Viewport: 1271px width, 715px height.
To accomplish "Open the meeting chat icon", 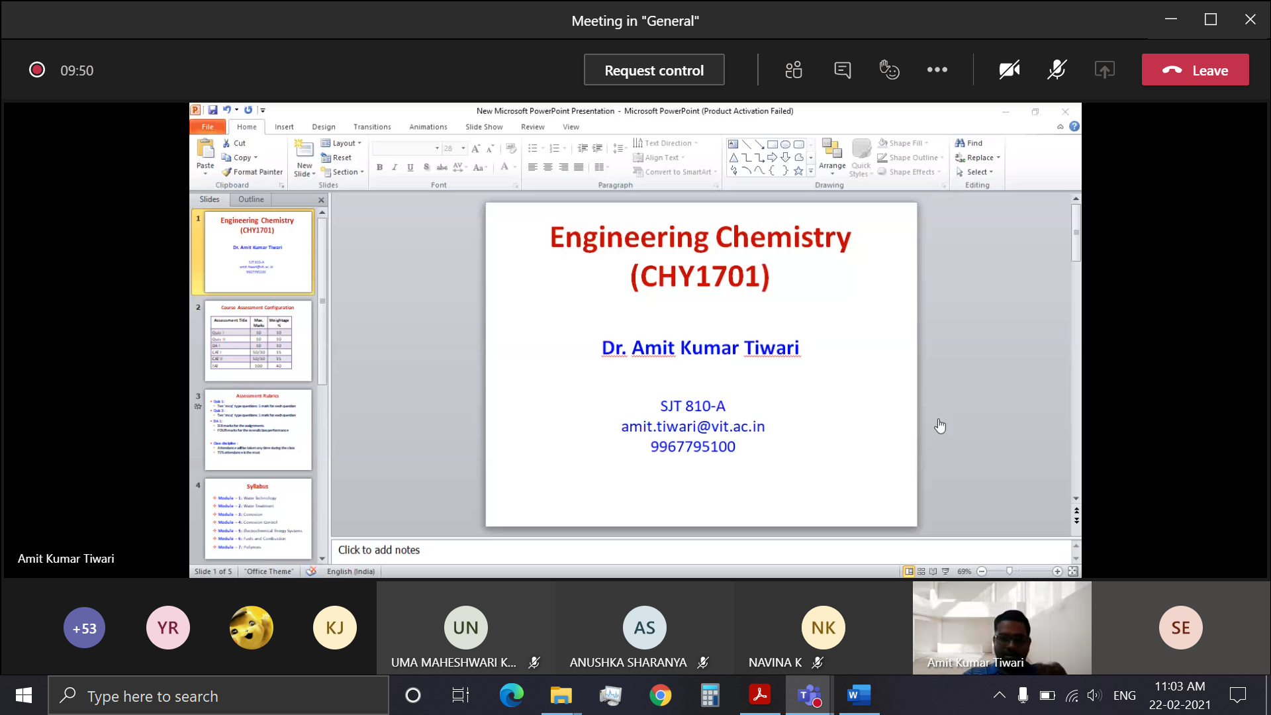I will 842,70.
